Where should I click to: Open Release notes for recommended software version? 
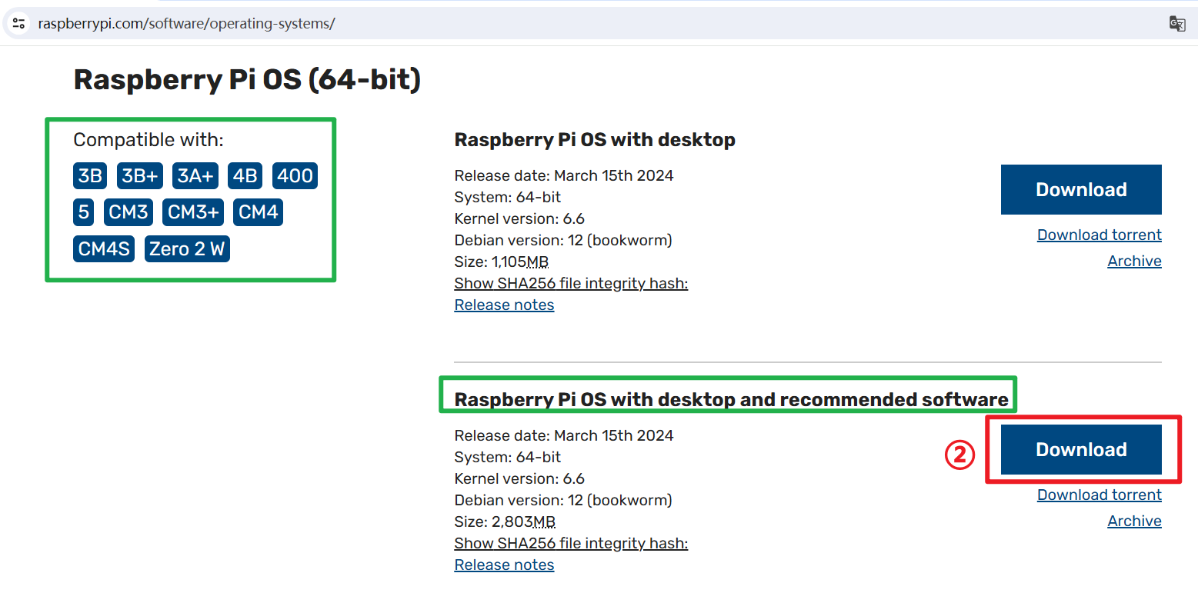[504, 565]
